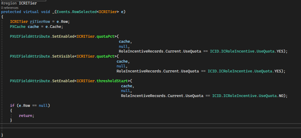Click the "return" statement keyword
Screen dimensions: 301x138
(x=26, y=116)
